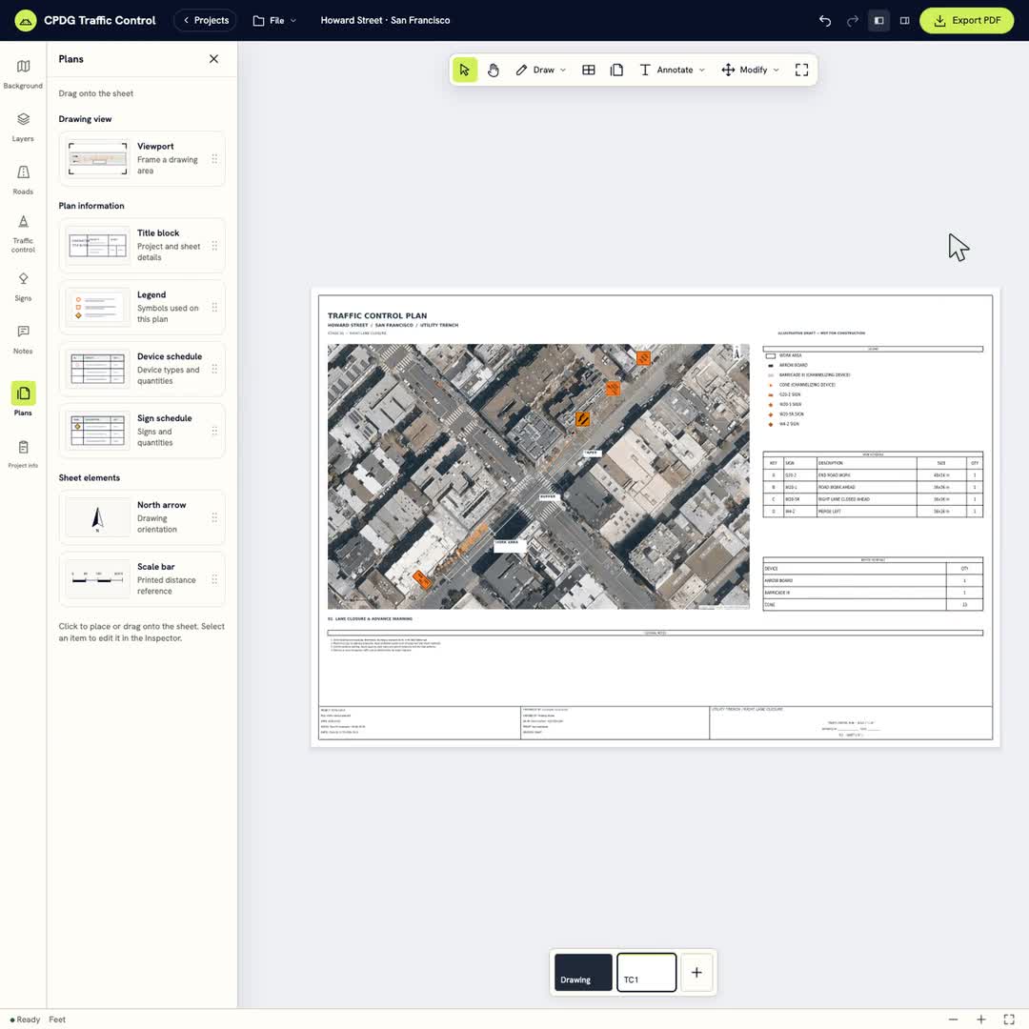
Task: Click the Drawing view section heading
Action: (x=86, y=119)
